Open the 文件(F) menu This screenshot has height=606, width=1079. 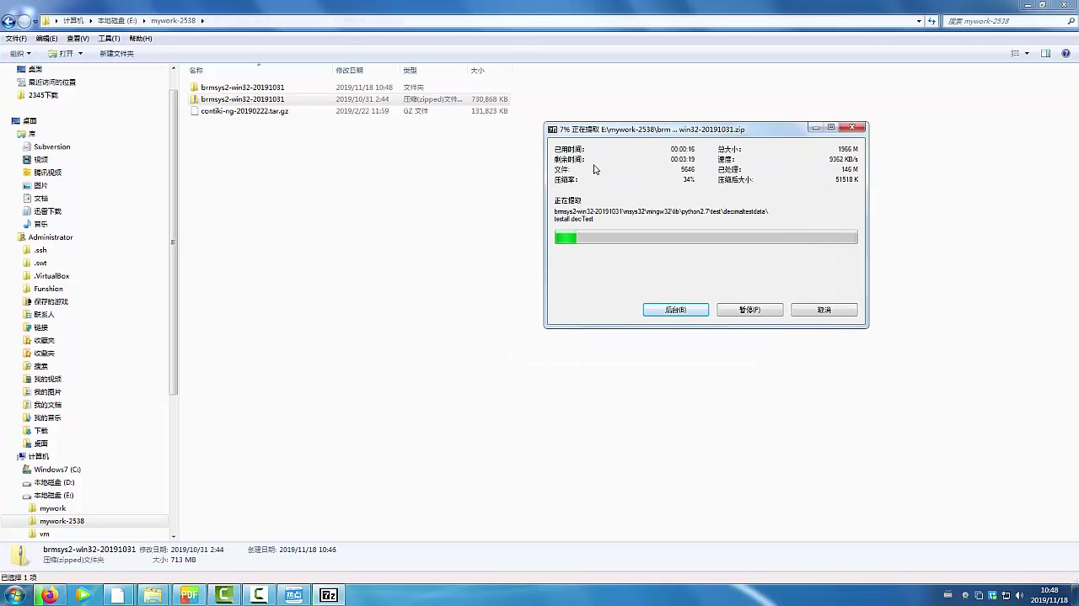17,39
